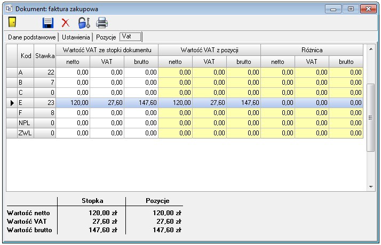Switch to Dane podstawowe tab

click(x=32, y=37)
